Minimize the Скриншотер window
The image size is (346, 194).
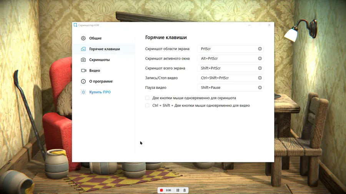[x=250, y=25]
